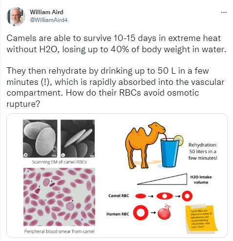Open the right scanning EM edge-on RBC image
Image resolution: width=233 pixels, height=241 pixels.
click(x=78, y=139)
